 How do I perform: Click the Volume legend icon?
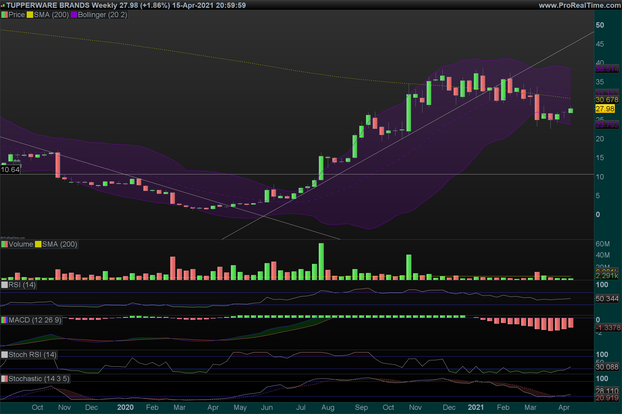(x=4, y=244)
